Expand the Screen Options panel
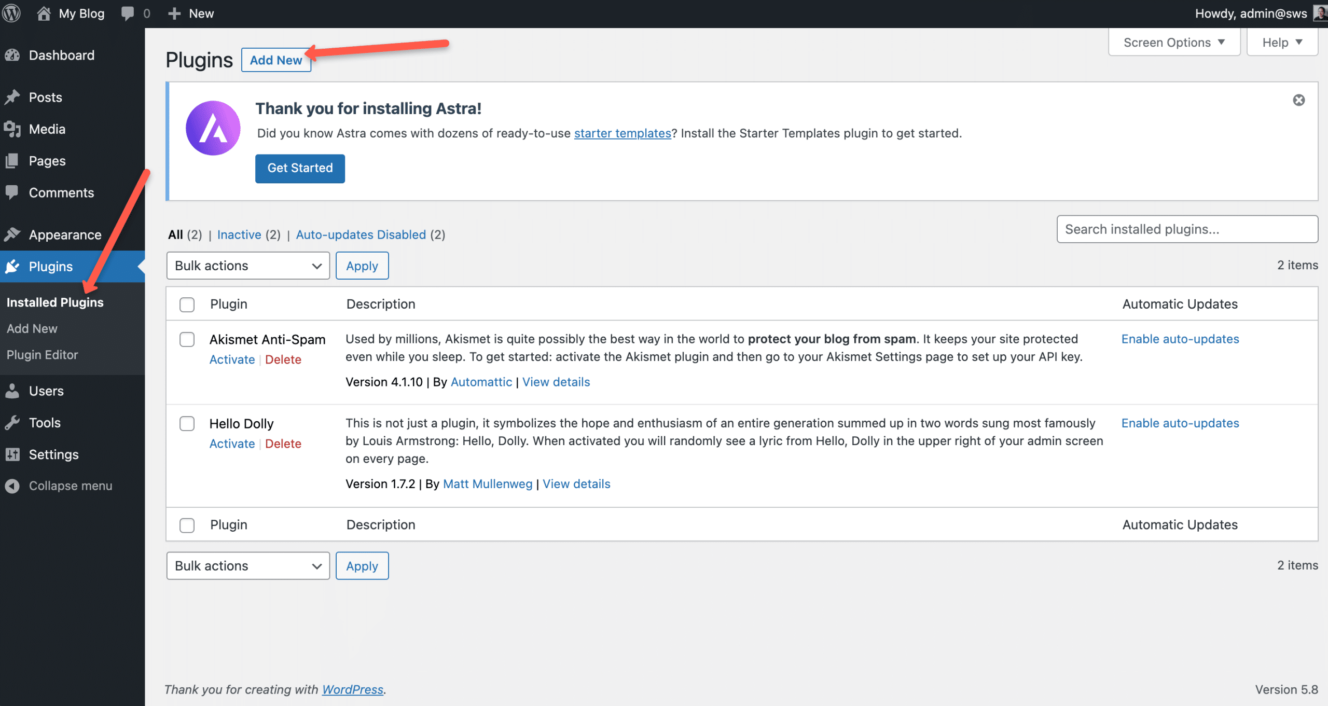The image size is (1328, 706). click(1174, 43)
